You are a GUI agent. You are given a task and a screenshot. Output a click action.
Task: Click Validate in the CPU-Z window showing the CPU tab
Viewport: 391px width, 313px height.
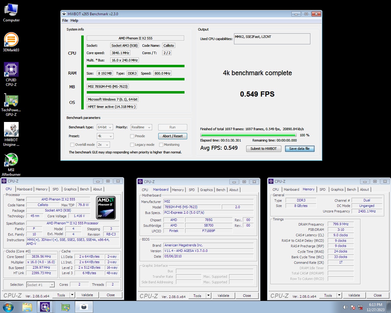(x=87, y=295)
